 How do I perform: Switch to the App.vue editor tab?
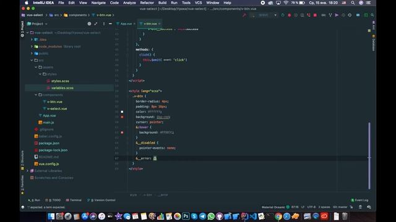click(126, 23)
